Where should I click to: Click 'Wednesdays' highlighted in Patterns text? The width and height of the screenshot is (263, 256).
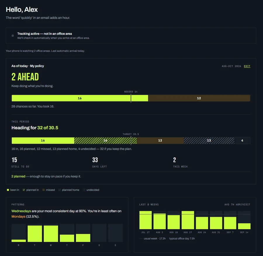21,211
